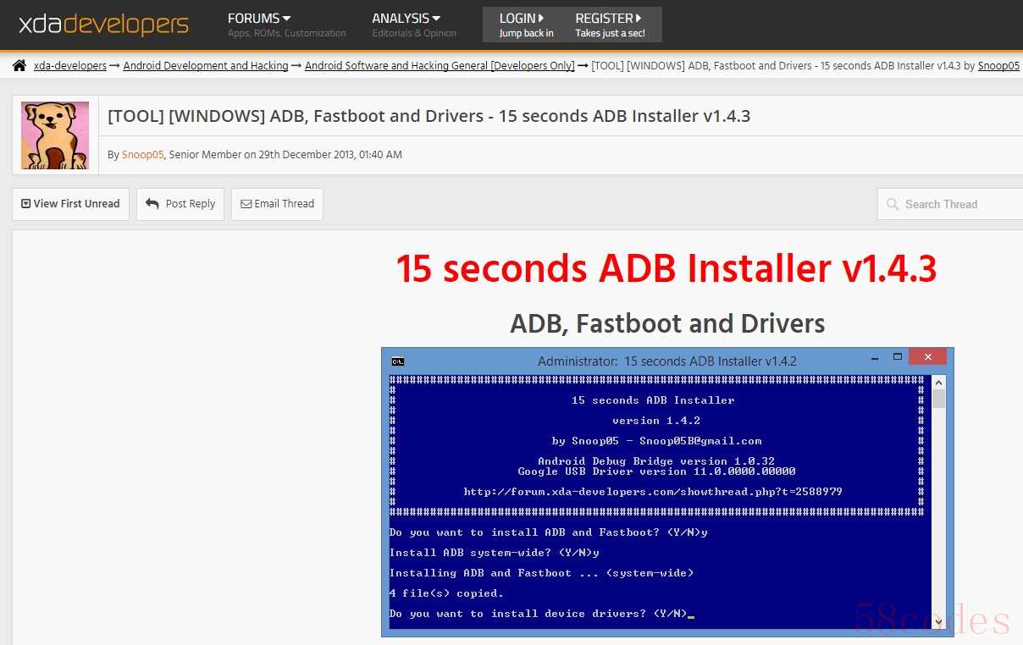Open the ANALYSIS dropdown menu
This screenshot has height=645, width=1023.
(x=406, y=18)
